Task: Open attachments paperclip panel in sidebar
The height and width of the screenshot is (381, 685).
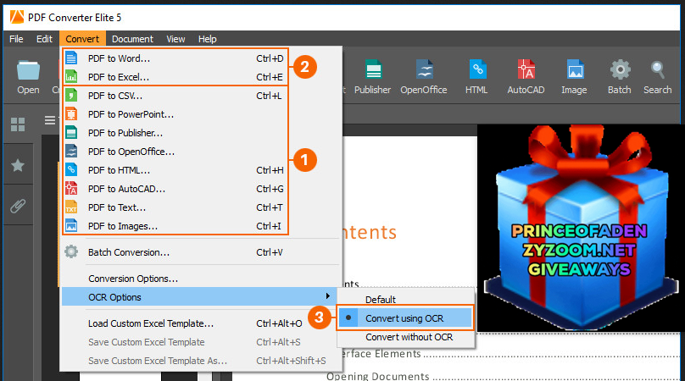Action: [x=18, y=206]
